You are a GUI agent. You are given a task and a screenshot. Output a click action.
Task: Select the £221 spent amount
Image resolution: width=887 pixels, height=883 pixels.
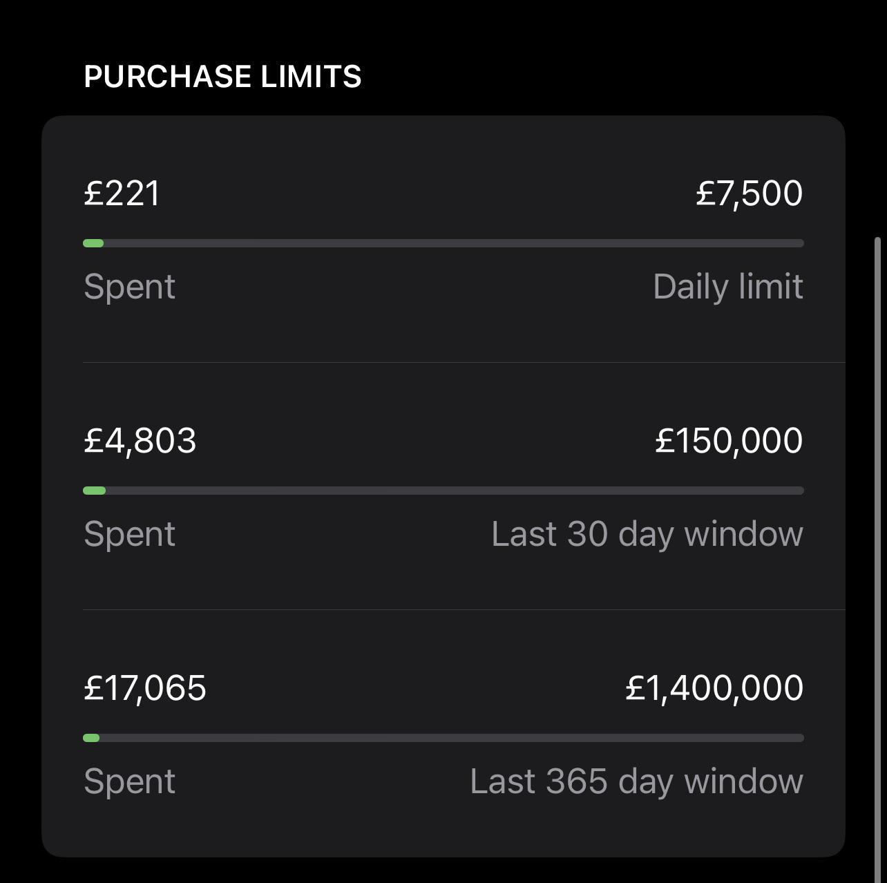coord(122,193)
